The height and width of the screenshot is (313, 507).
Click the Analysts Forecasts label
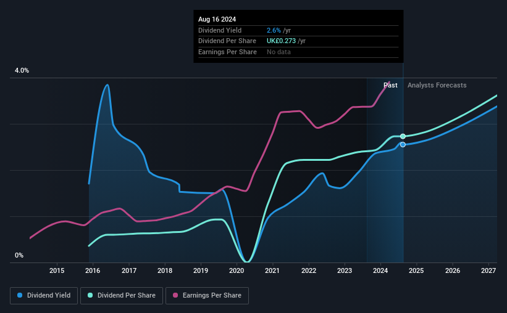point(437,85)
